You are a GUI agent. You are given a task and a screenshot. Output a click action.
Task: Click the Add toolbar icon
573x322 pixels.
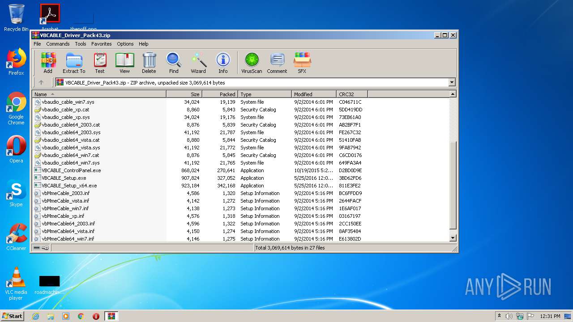(x=48, y=63)
